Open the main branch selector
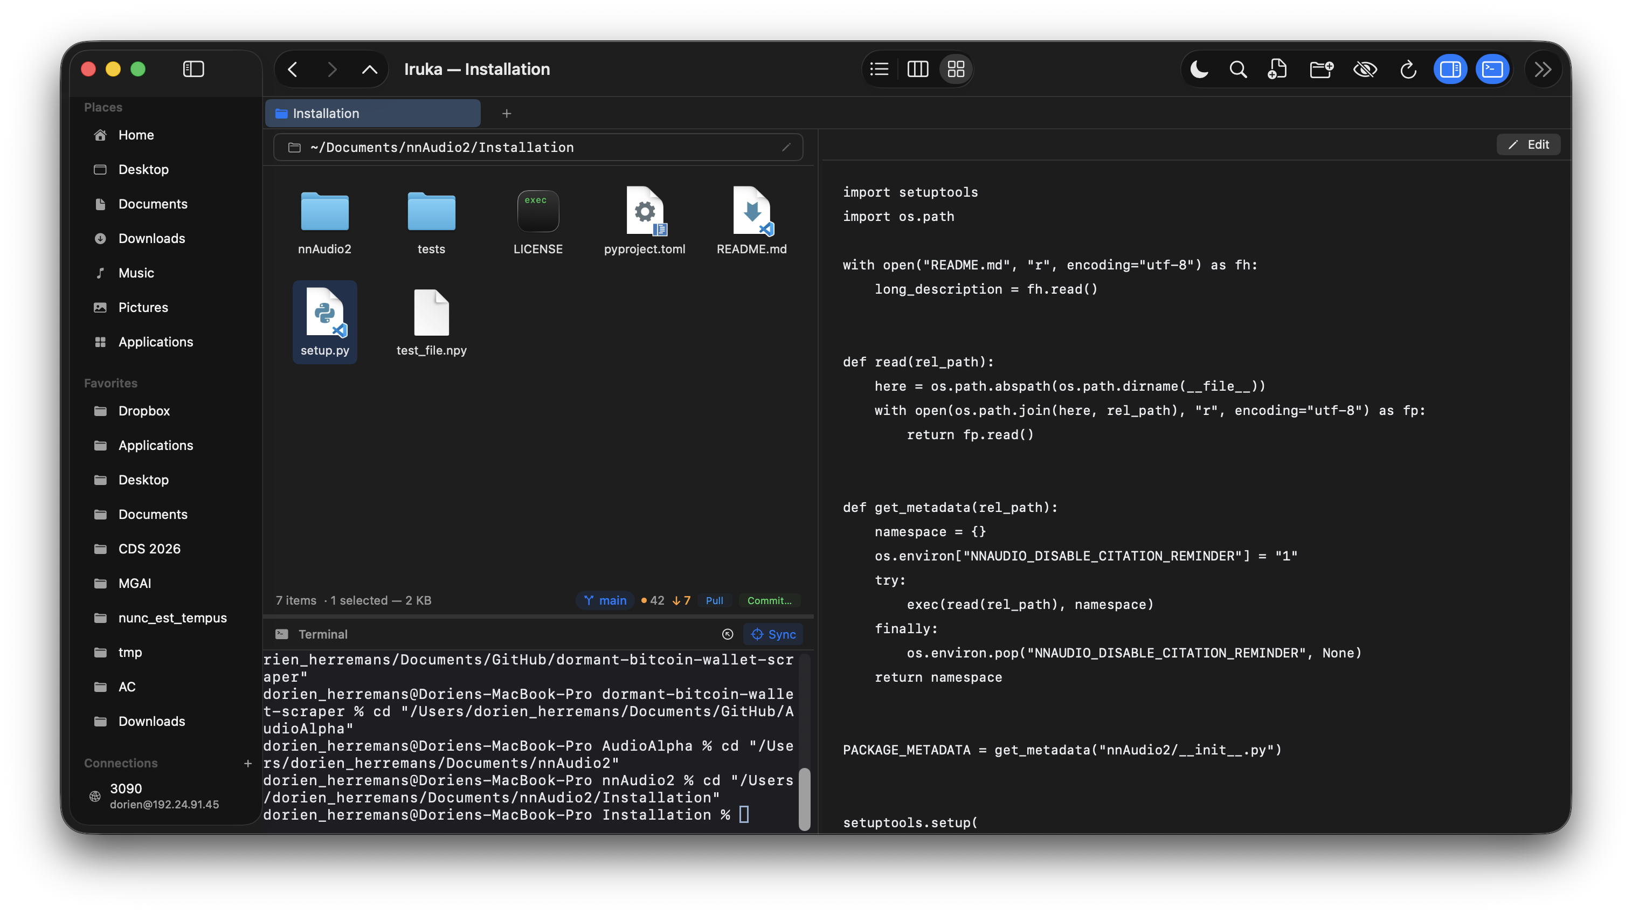The width and height of the screenshot is (1632, 914). tap(604, 600)
